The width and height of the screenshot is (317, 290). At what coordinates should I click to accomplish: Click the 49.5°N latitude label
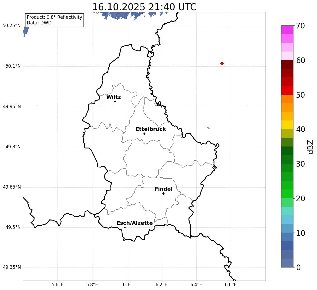point(13,227)
